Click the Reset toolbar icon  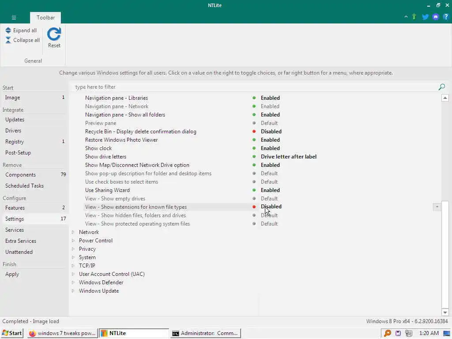pos(54,34)
